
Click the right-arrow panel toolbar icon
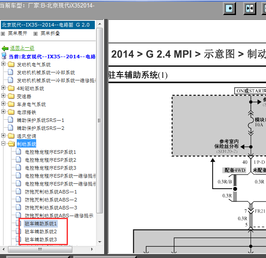click(229, 8)
